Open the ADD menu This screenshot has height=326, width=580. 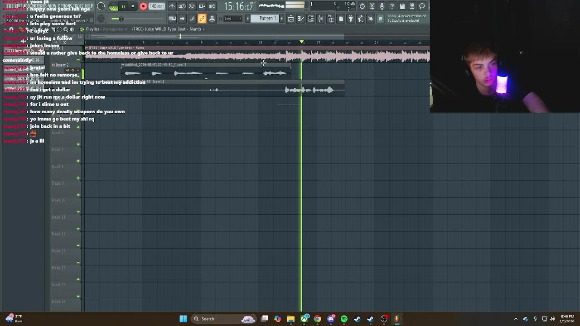[26, 6]
